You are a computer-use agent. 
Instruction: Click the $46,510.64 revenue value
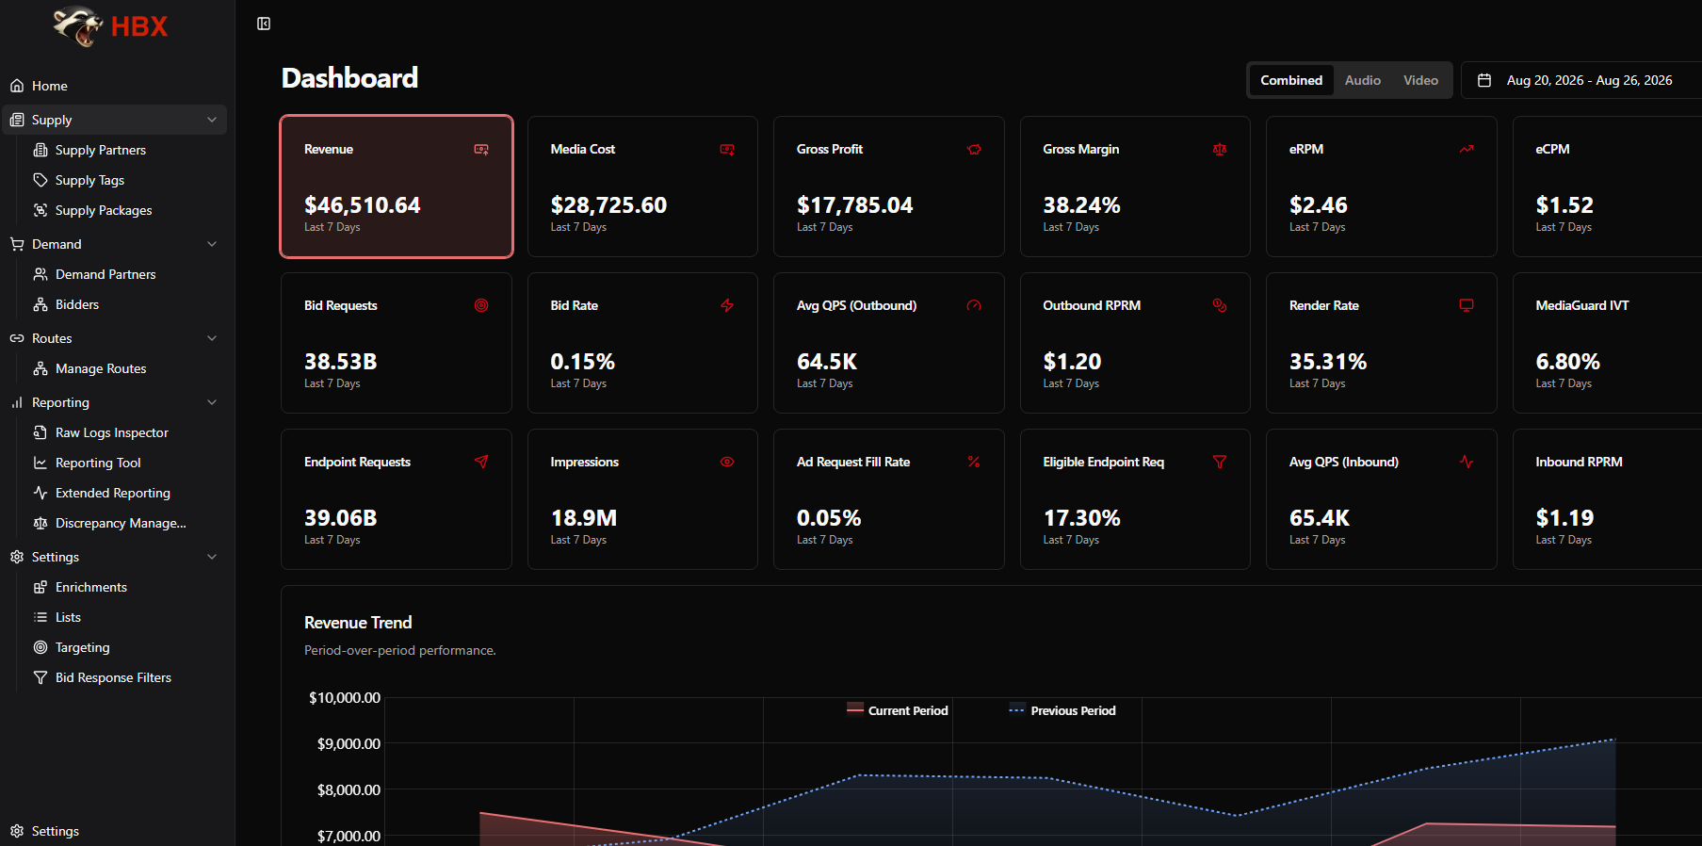click(x=363, y=205)
